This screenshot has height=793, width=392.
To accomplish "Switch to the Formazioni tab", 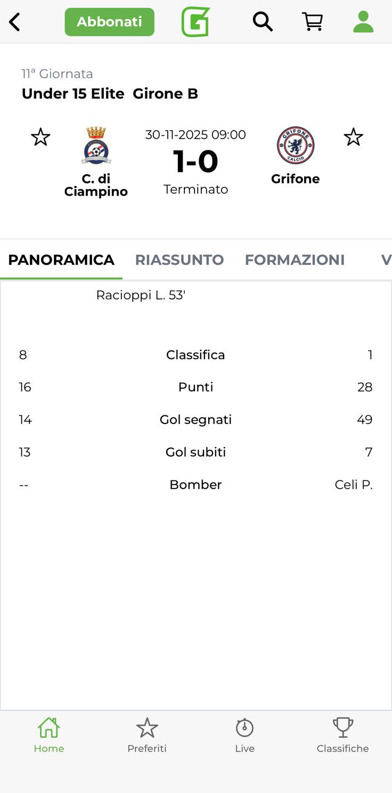I will tap(295, 260).
